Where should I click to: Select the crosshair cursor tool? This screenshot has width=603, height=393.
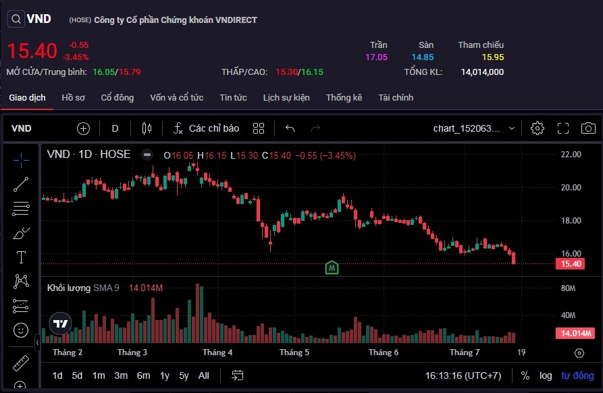(x=21, y=160)
